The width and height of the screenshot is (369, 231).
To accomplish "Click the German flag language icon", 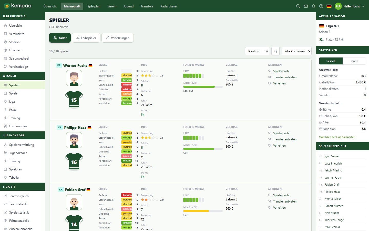I will [x=329, y=6].
